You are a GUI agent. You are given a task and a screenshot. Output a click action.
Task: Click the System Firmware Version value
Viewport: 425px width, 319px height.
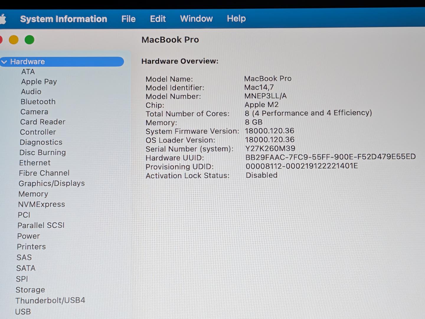pos(269,131)
